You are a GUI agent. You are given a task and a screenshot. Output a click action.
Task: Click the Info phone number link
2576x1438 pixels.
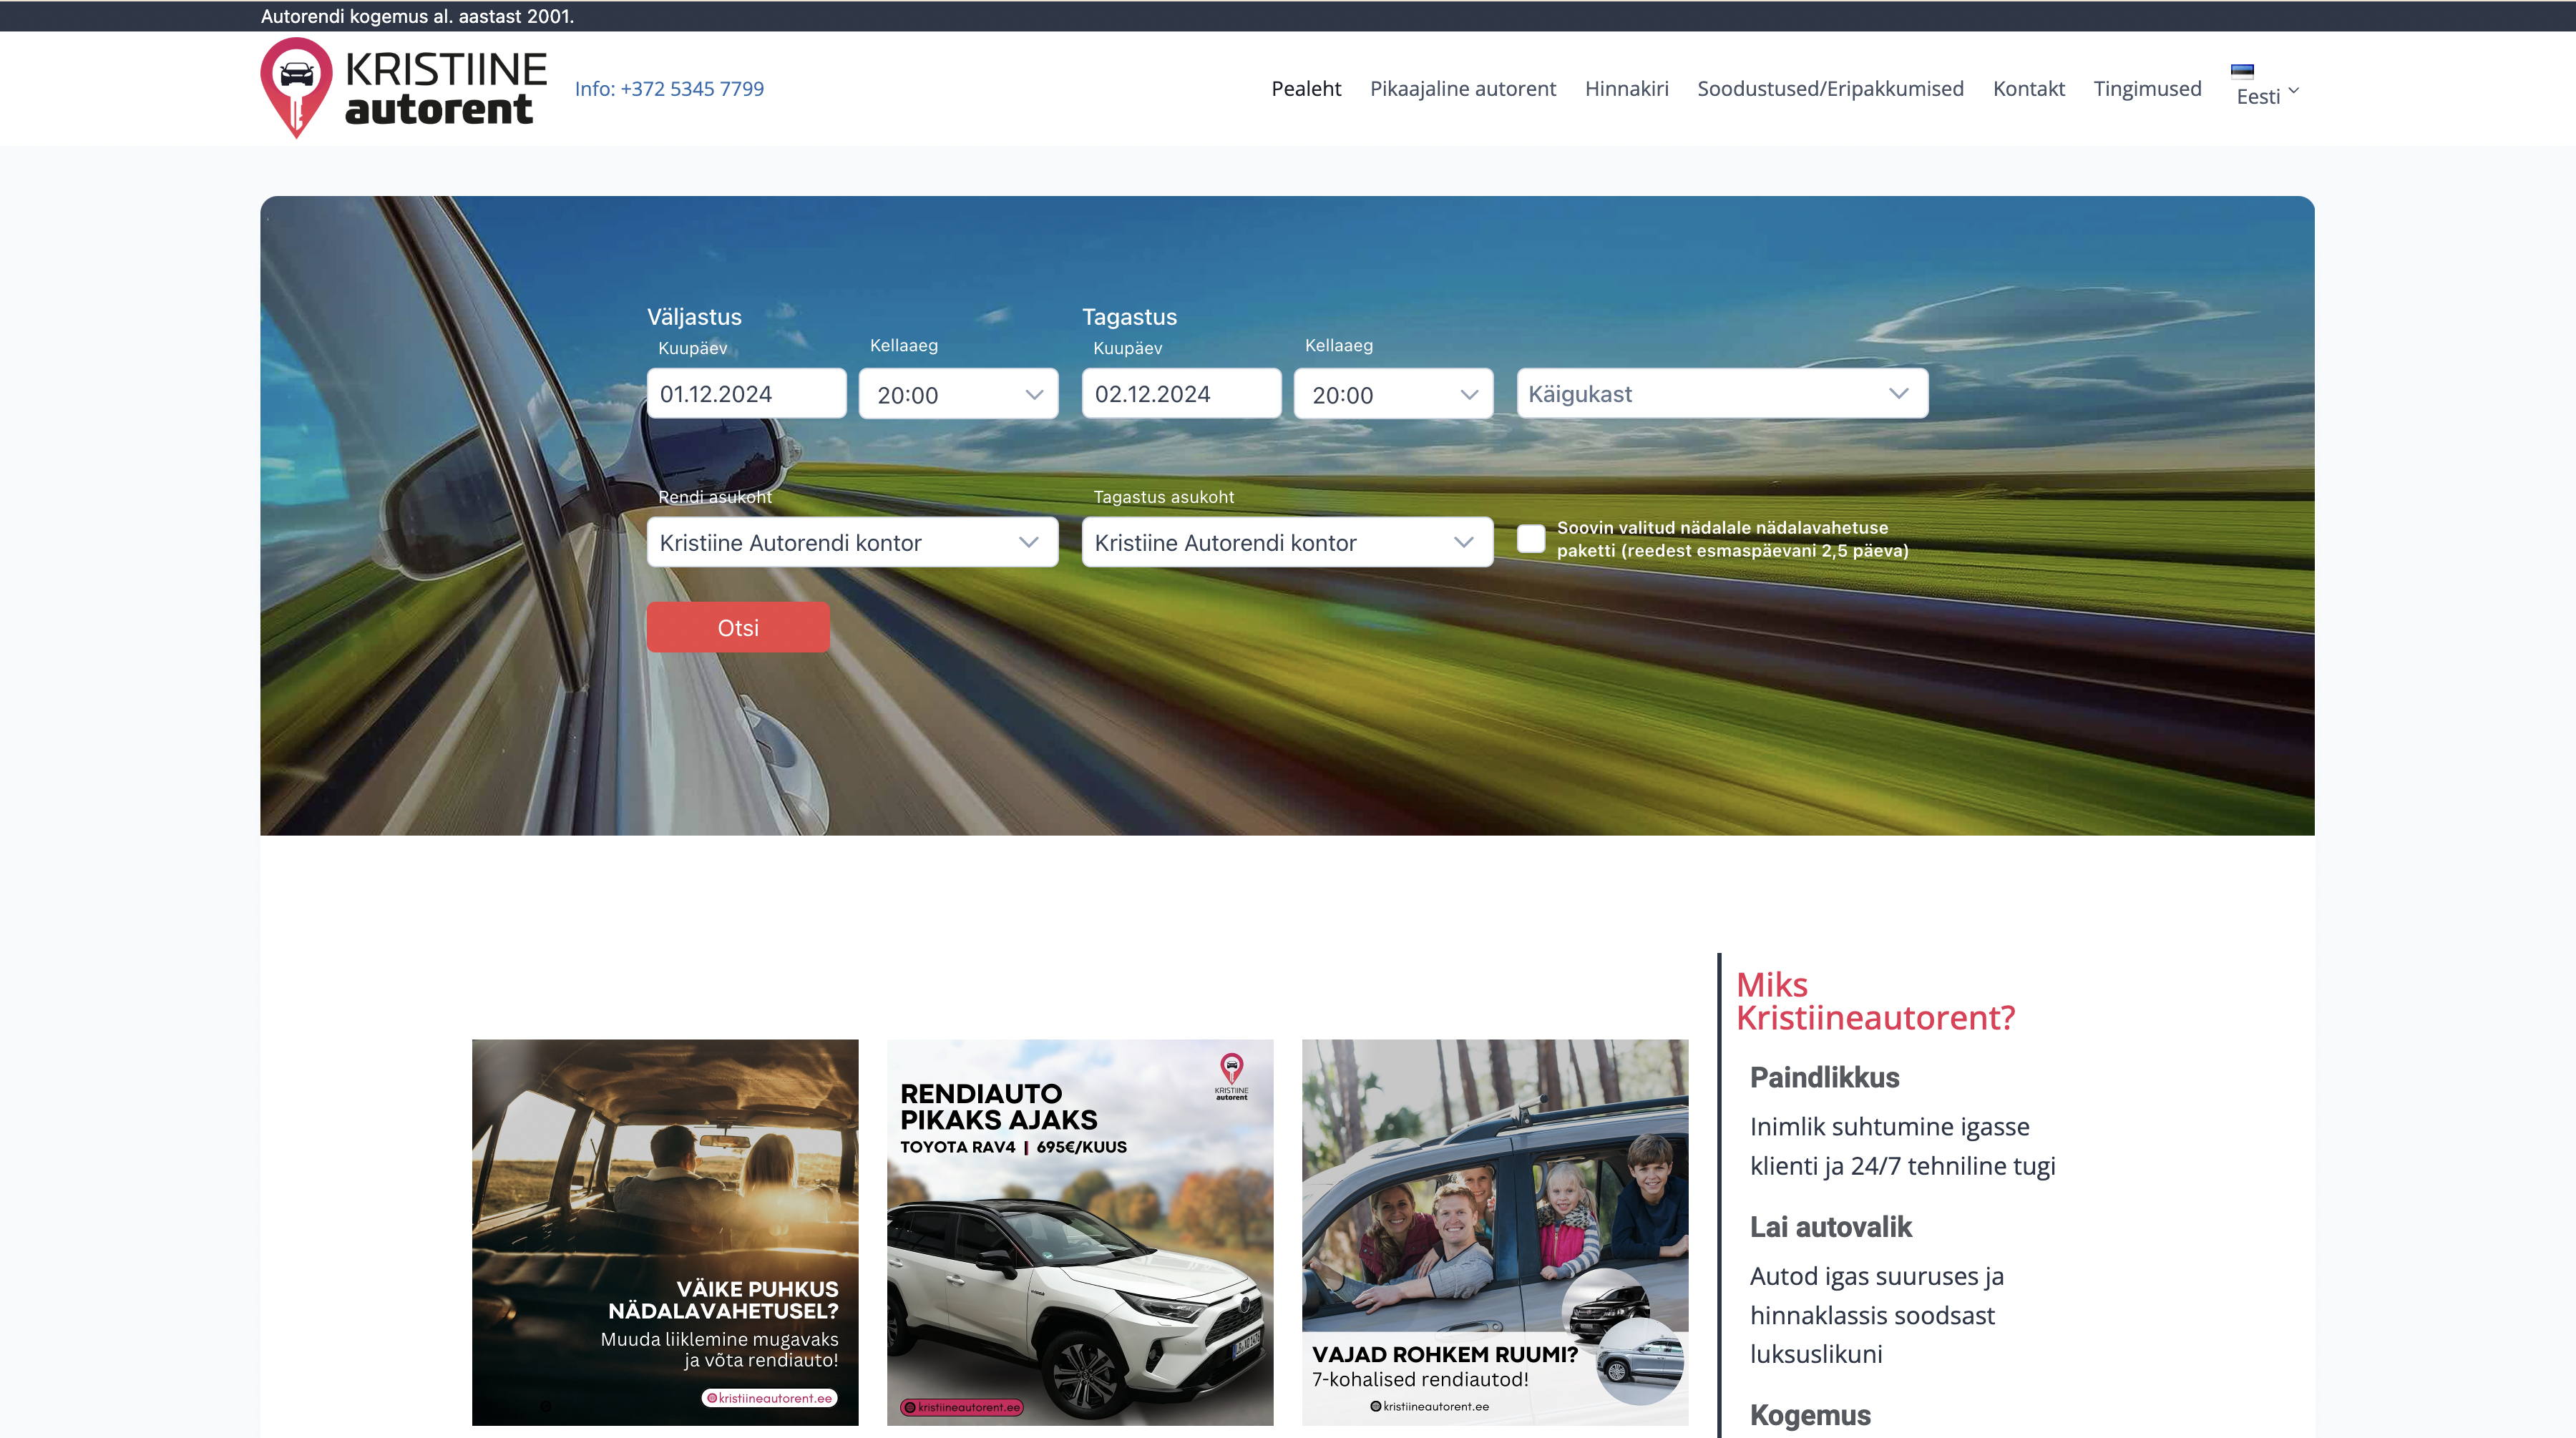click(669, 88)
